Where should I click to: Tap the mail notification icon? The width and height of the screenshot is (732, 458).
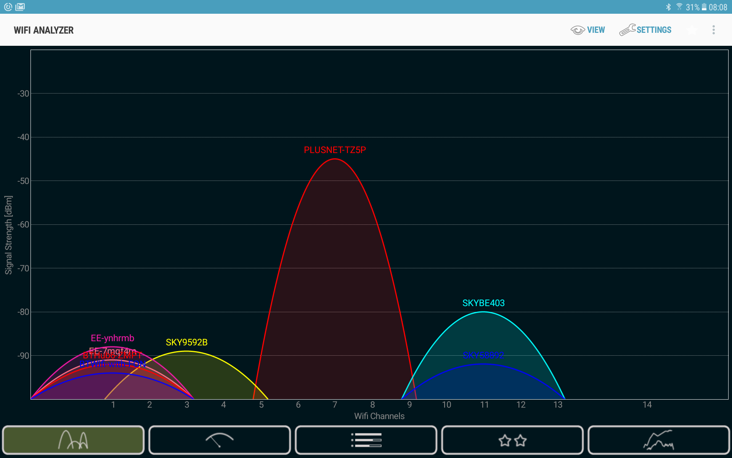(x=20, y=7)
